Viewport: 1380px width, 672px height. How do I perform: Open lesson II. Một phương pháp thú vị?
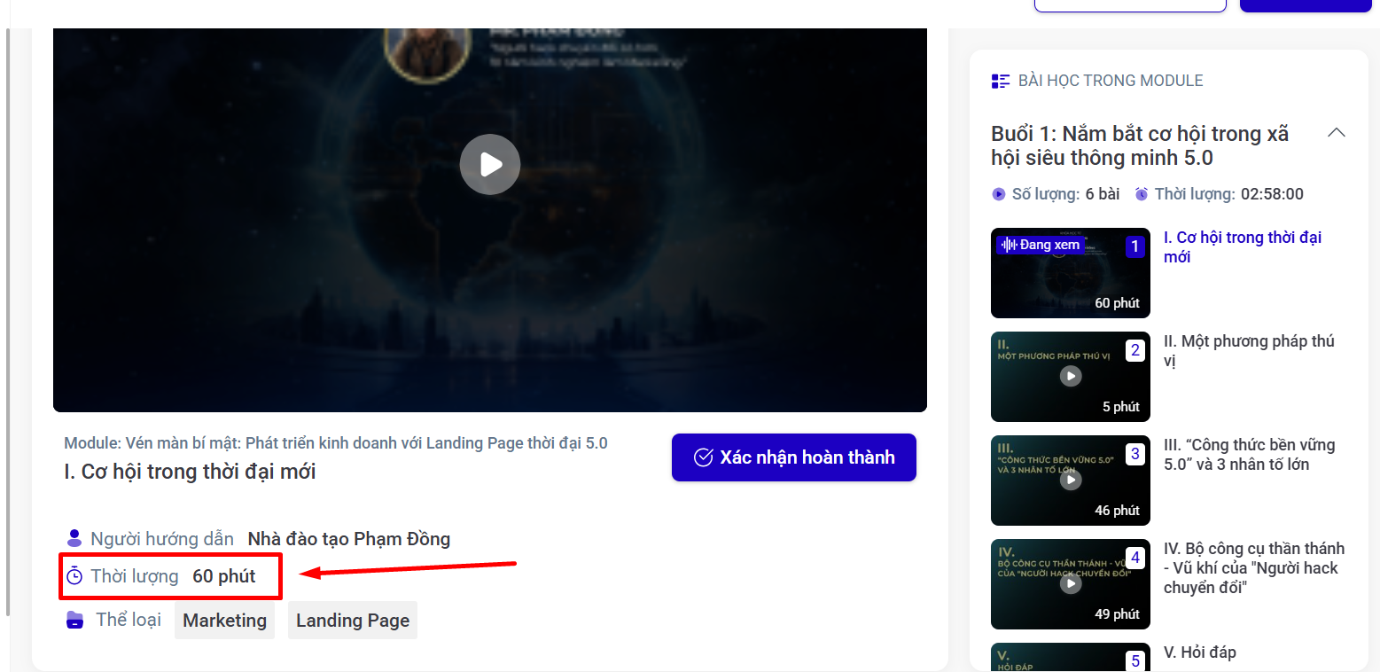pyautogui.click(x=1249, y=351)
